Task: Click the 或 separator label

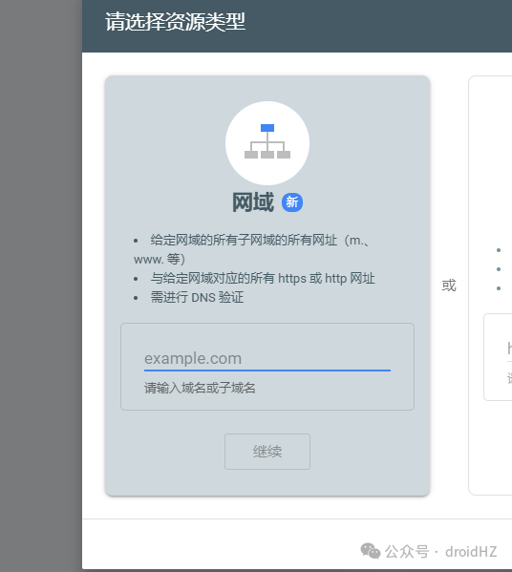Action: [449, 286]
